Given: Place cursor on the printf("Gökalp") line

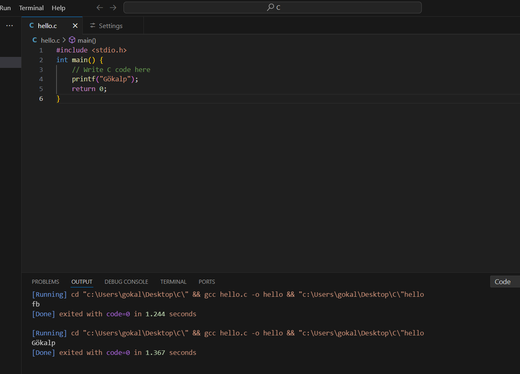Looking at the screenshot, I should tap(105, 79).
